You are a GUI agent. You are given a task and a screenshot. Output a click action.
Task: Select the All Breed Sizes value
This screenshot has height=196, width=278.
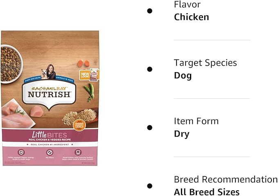click(x=207, y=192)
